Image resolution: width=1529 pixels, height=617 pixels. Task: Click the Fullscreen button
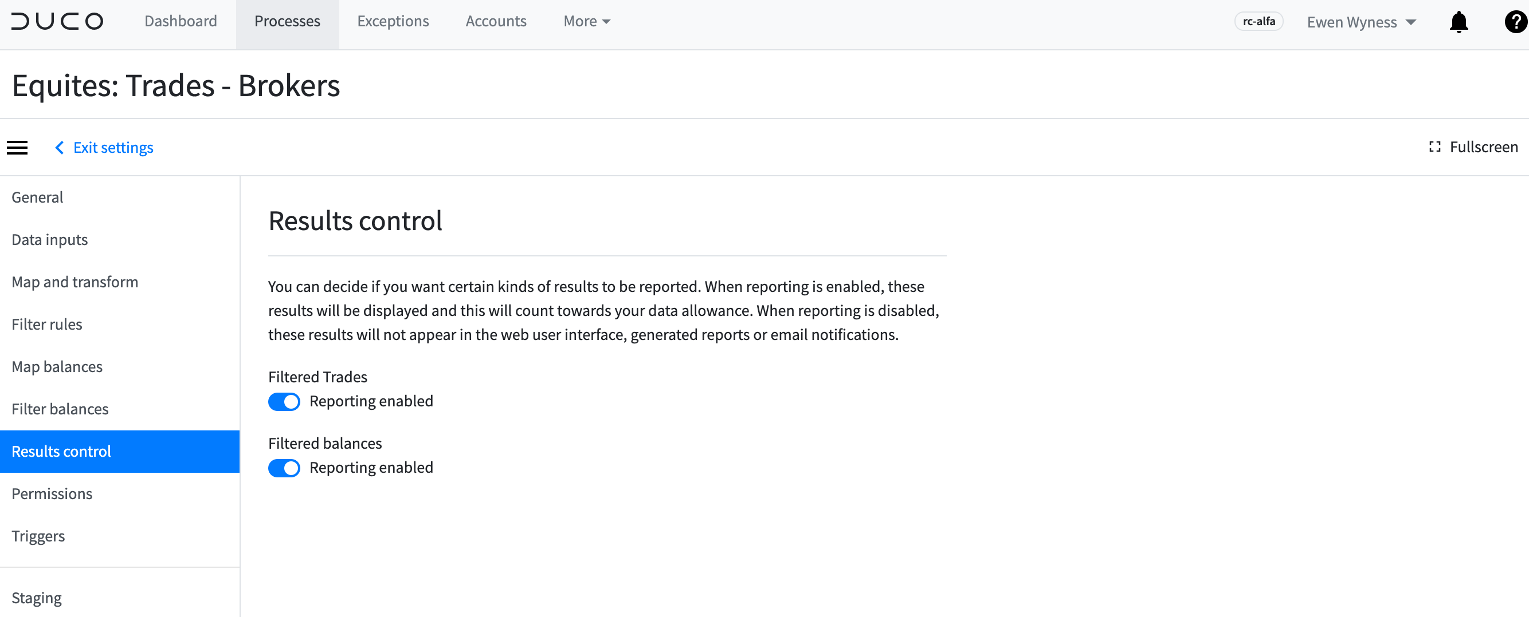click(x=1473, y=147)
